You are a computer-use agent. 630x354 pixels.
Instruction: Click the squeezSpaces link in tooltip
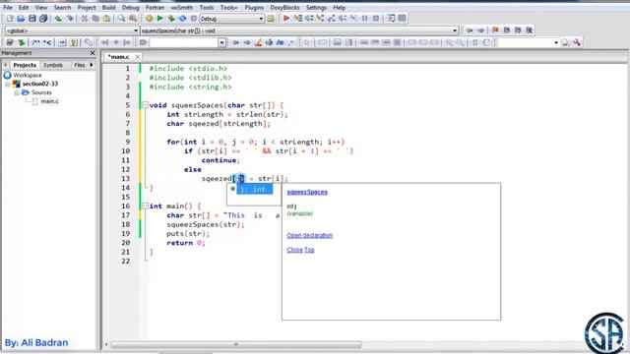pos(307,192)
